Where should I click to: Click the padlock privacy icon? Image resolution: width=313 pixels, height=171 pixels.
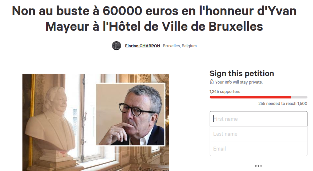pos(212,82)
